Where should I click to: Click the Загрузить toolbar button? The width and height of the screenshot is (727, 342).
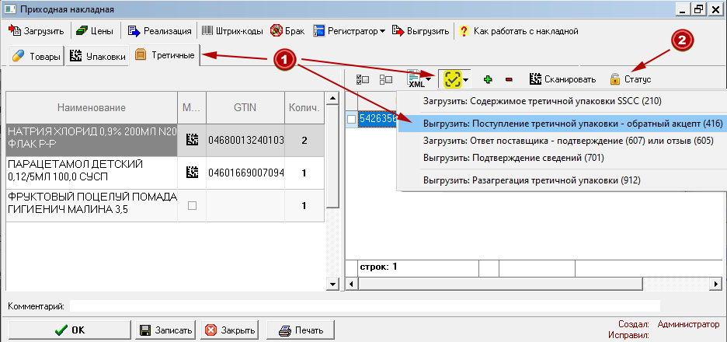pos(37,31)
